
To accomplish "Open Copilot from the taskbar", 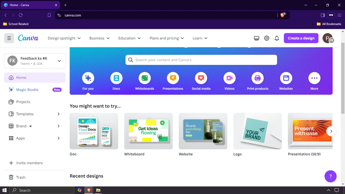I will 80,190.
